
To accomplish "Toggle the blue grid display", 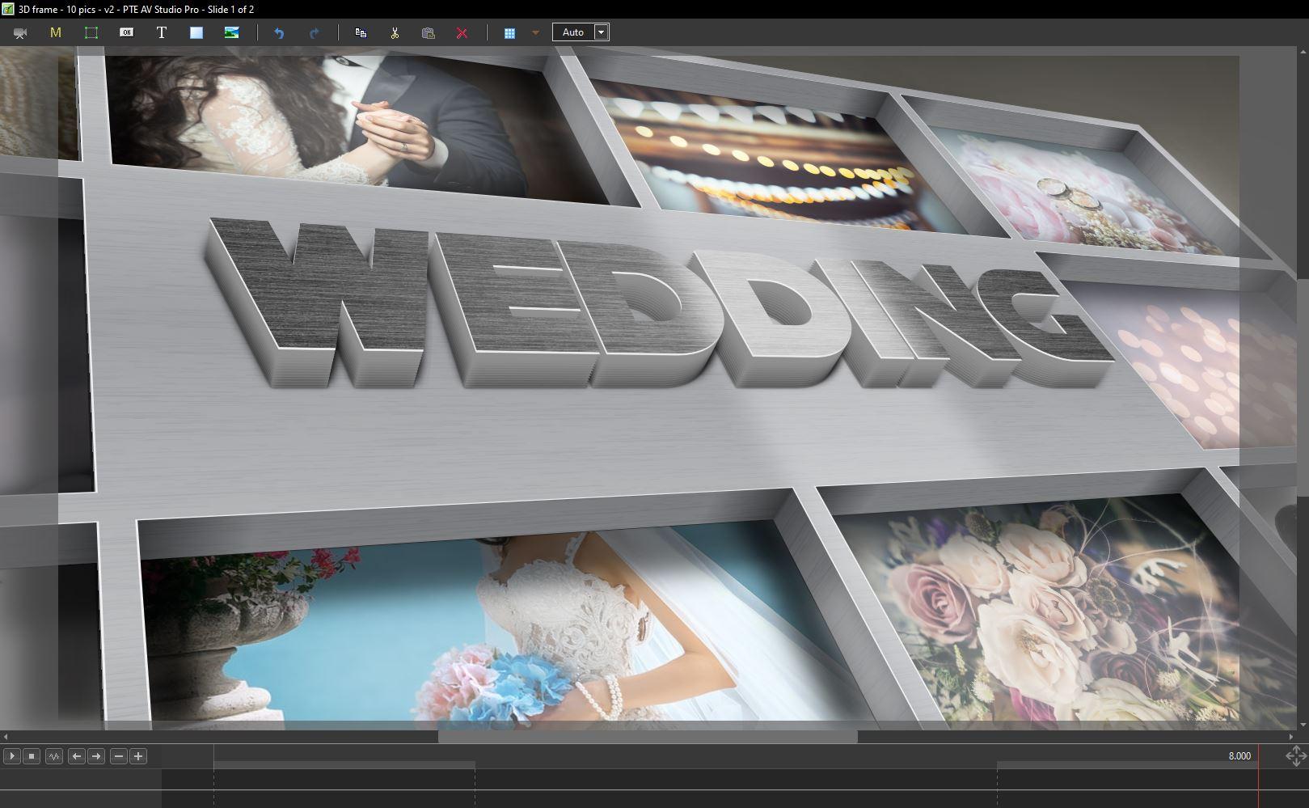I will click(510, 33).
